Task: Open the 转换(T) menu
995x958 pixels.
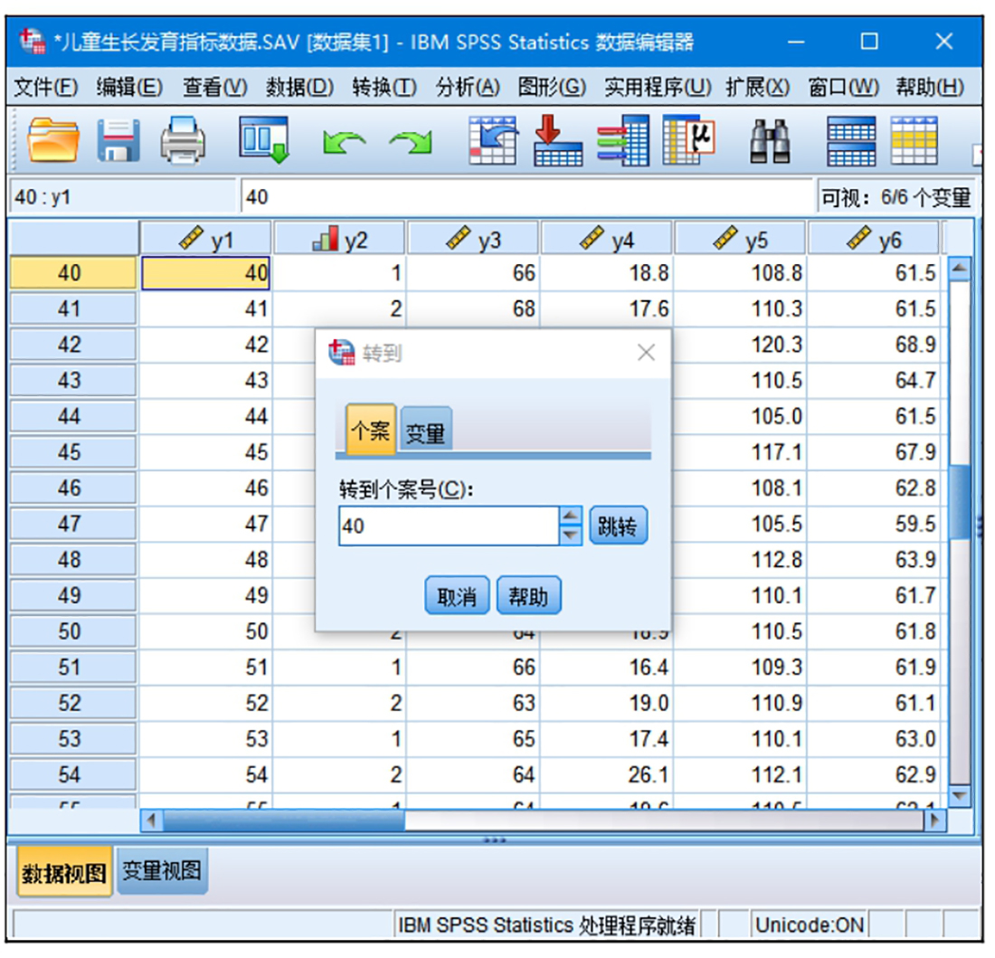Action: (384, 88)
